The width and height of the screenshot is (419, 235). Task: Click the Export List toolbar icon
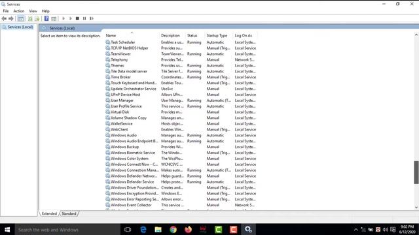(x=37, y=18)
